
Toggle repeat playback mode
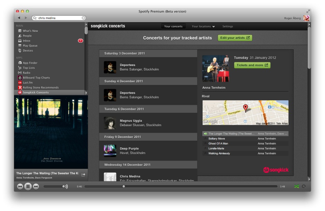coord(304,186)
